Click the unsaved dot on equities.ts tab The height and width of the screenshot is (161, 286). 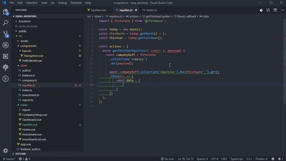pyautogui.click(x=136, y=10)
